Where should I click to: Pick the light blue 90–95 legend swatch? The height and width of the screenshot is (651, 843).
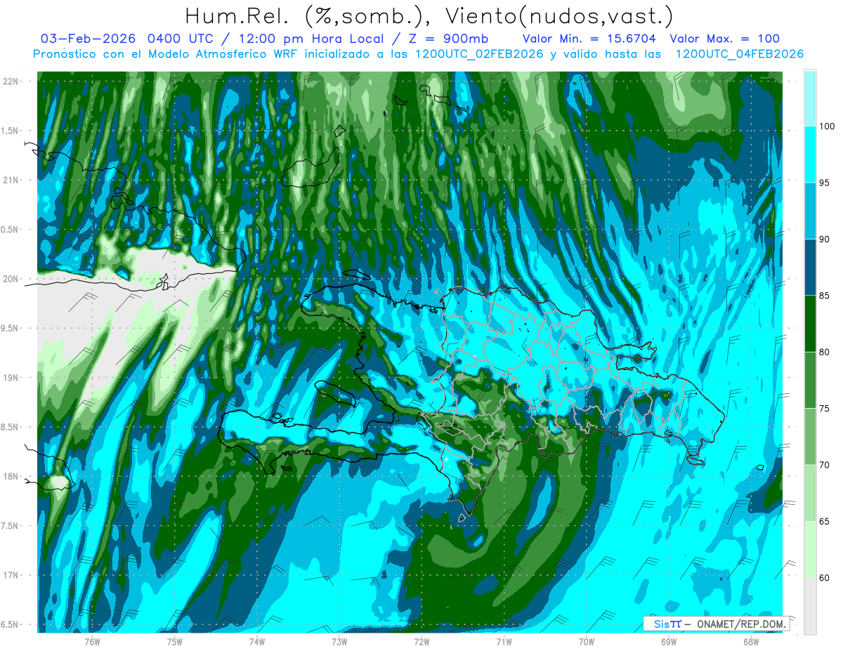click(x=810, y=211)
